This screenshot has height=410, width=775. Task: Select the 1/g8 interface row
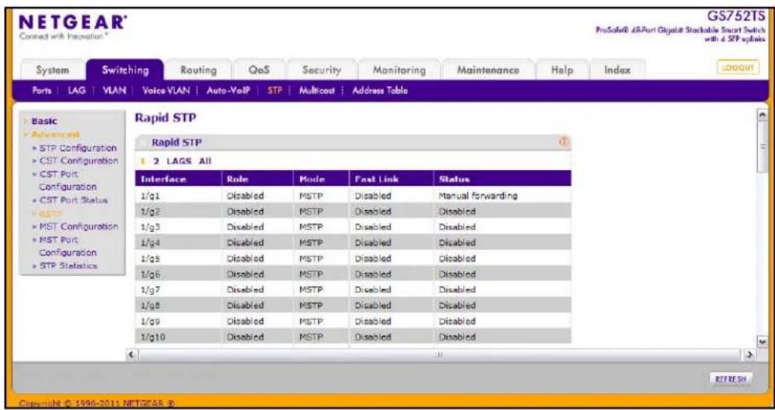(x=353, y=305)
